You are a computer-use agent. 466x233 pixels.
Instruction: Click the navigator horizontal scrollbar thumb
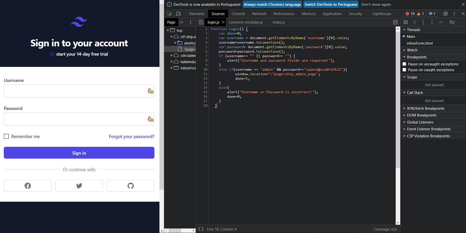click(x=175, y=230)
